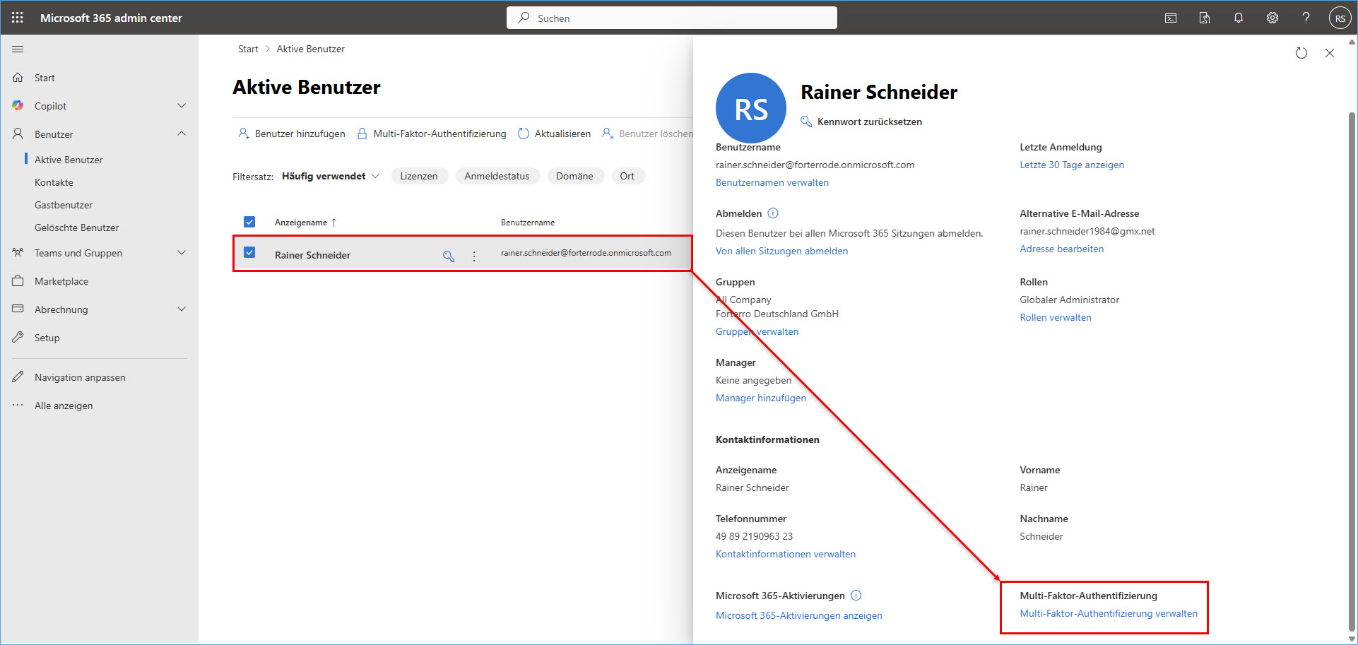Expand the Abrechnung section

tap(182, 309)
